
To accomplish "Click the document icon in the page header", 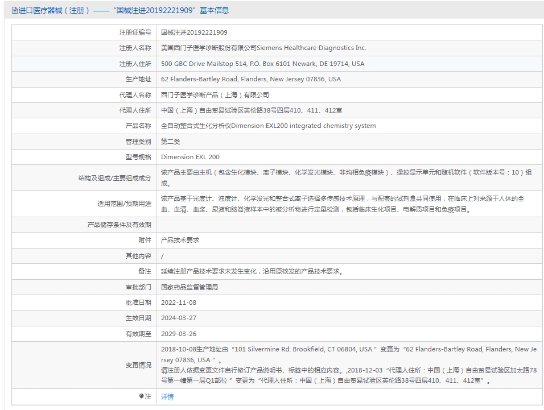I will [x=15, y=10].
